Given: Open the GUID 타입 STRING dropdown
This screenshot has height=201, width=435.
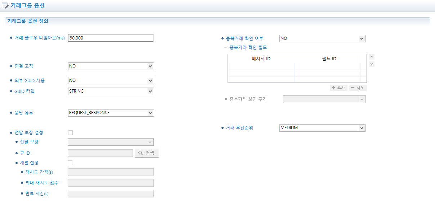Looking at the screenshot, I should click(111, 91).
